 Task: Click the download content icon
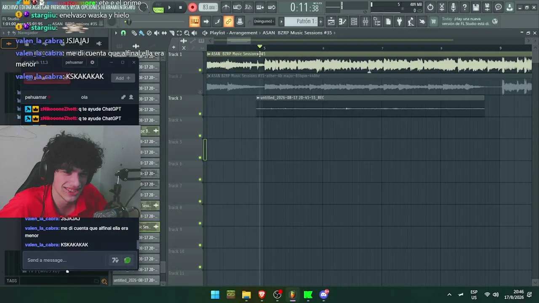510,7
